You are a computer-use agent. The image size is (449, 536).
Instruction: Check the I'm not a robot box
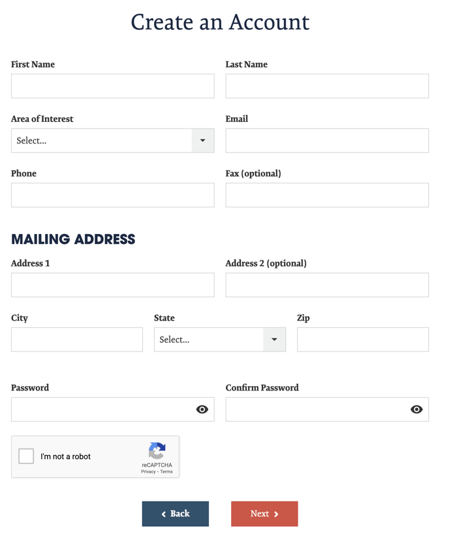(26, 456)
